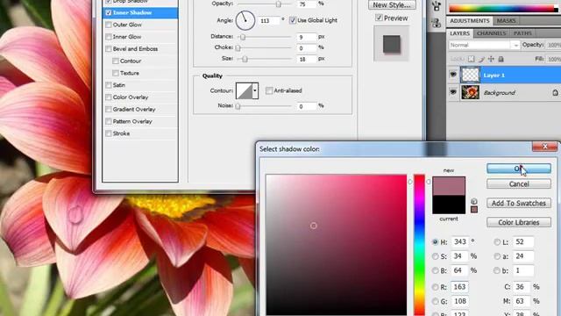Click the R value field showing 163
561x316 pixels.
pos(459,287)
